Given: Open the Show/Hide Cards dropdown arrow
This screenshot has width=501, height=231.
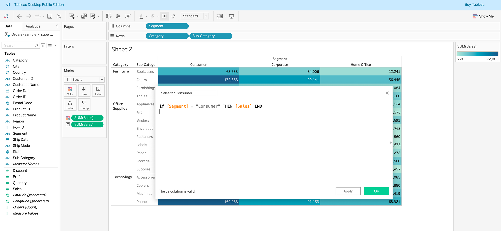Looking at the screenshot, I should click(225, 16).
